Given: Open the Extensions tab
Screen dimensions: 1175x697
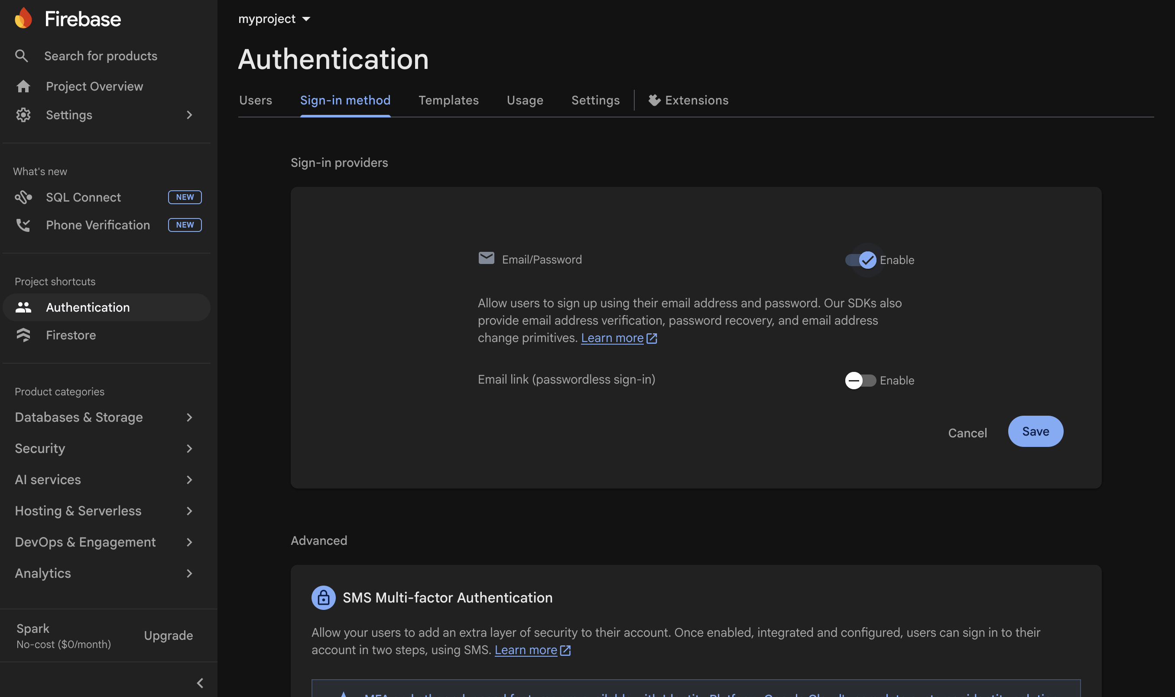Looking at the screenshot, I should 688,101.
